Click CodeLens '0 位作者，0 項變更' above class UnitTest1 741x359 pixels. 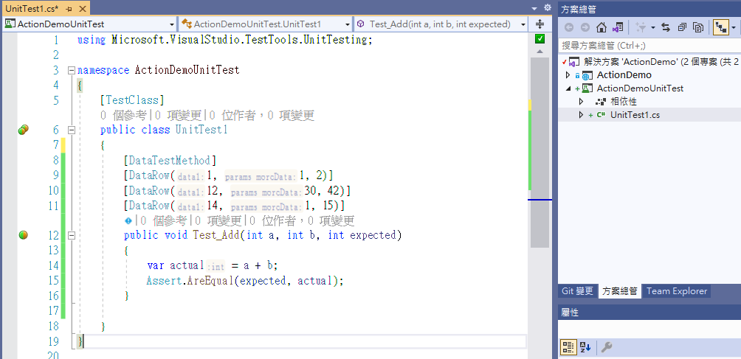pyautogui.click(x=262, y=115)
